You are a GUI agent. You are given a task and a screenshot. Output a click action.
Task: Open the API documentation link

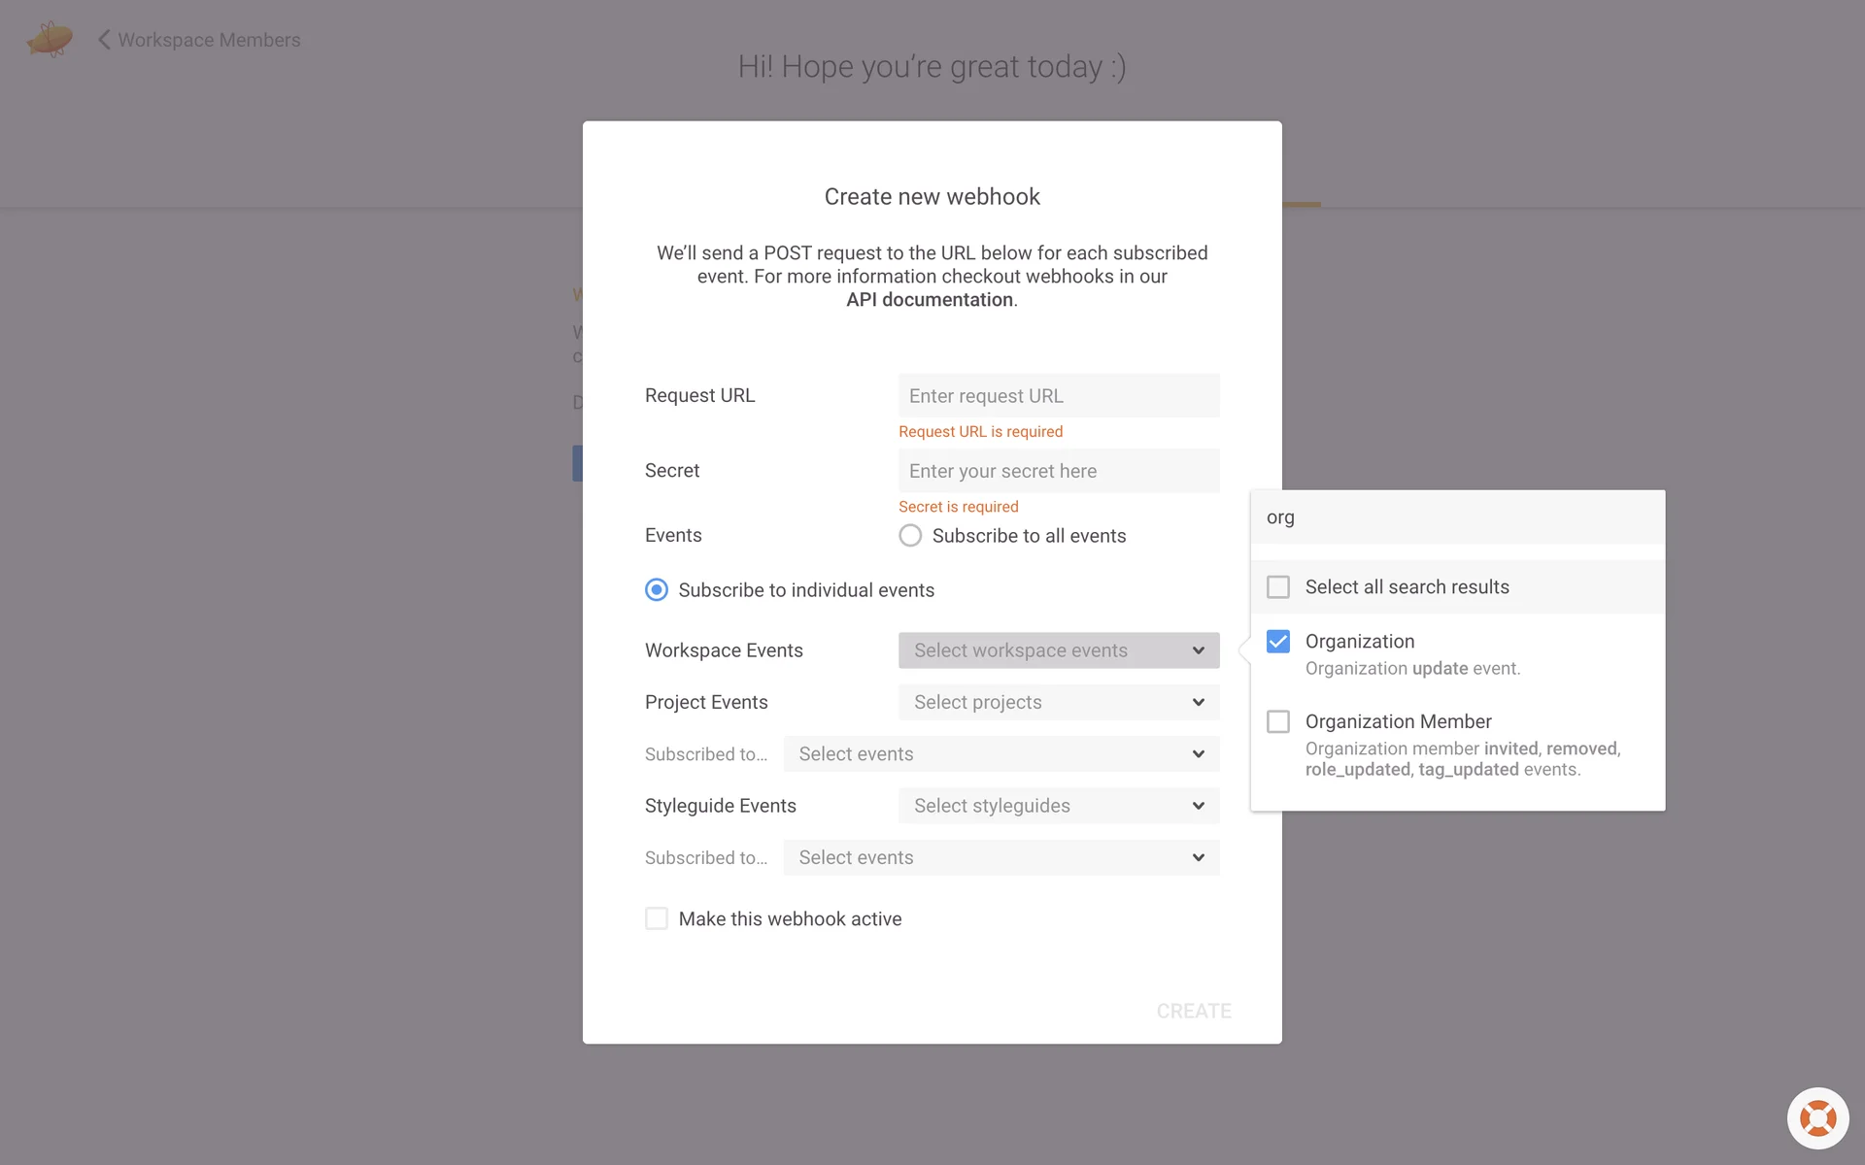point(929,300)
